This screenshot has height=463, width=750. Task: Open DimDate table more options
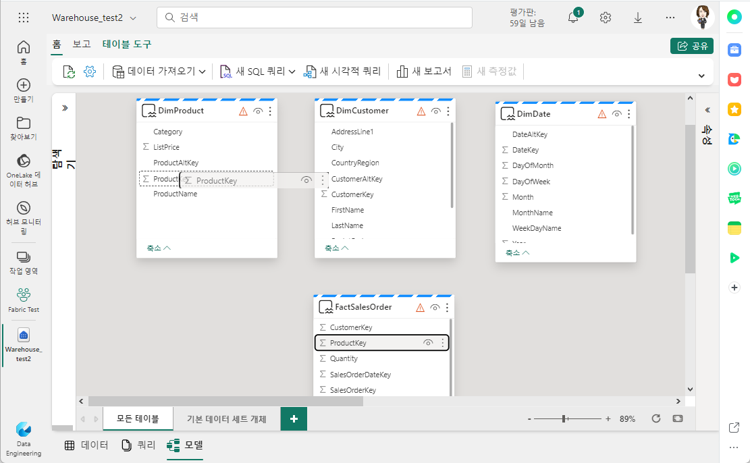pos(629,114)
